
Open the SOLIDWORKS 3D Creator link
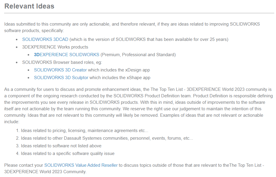pyautogui.click(x=60, y=70)
